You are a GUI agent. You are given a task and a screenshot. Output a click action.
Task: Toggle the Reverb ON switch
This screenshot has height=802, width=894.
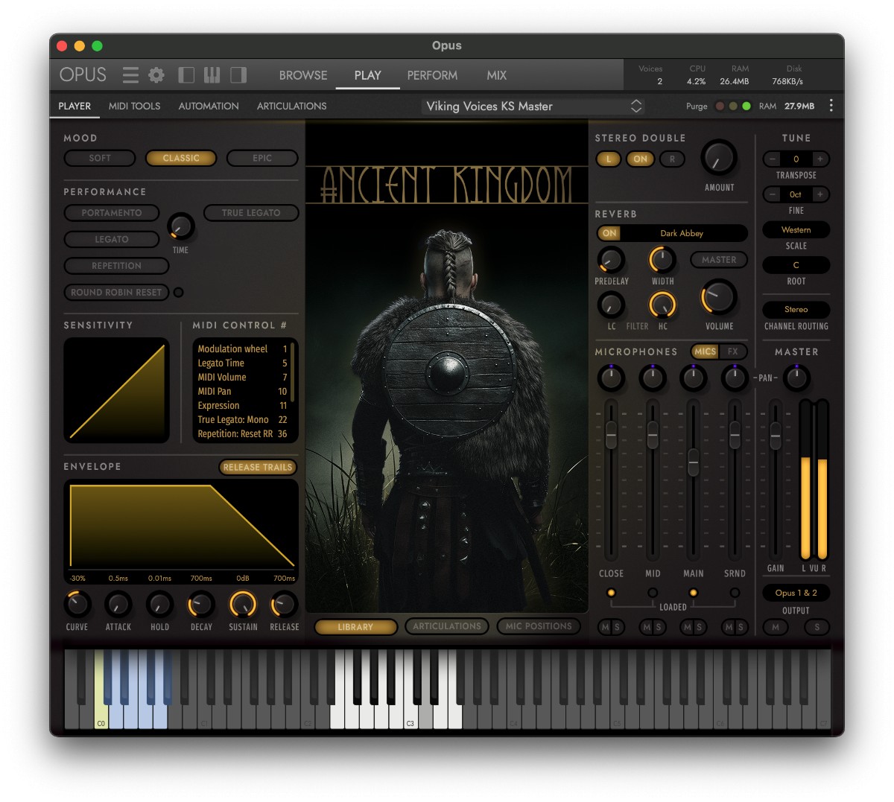(x=609, y=233)
